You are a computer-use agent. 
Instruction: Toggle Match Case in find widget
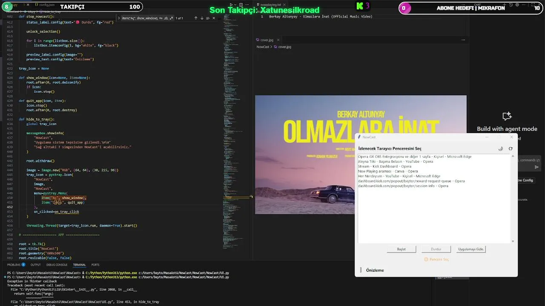pyautogui.click(x=161, y=18)
